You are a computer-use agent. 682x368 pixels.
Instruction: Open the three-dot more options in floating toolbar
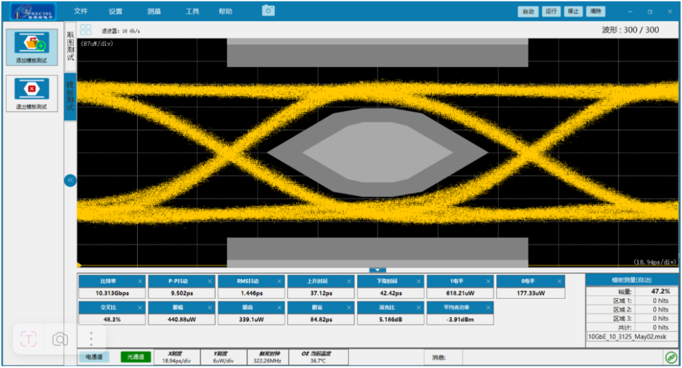coord(91,339)
